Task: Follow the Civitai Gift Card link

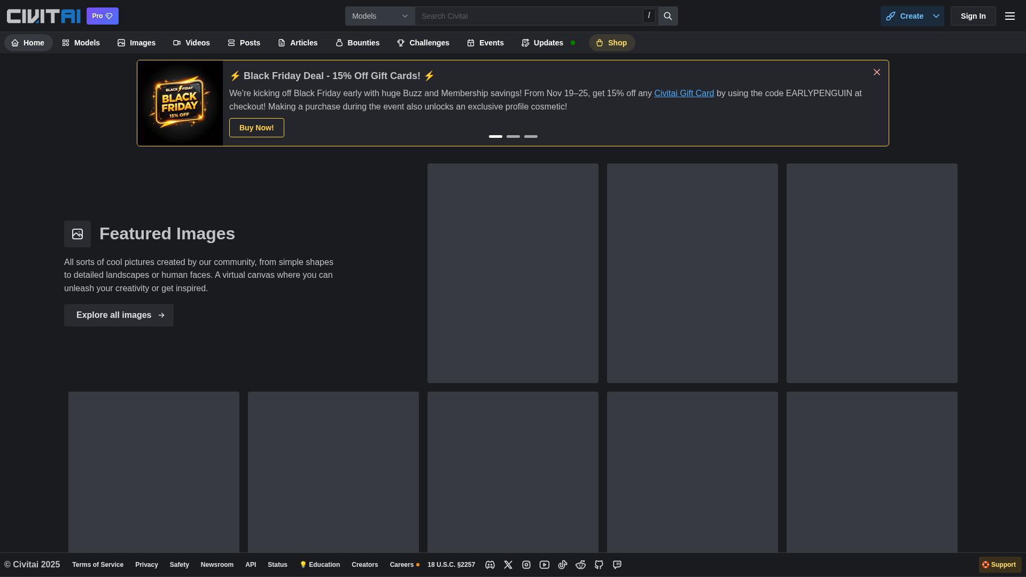Action: pyautogui.click(x=684, y=93)
